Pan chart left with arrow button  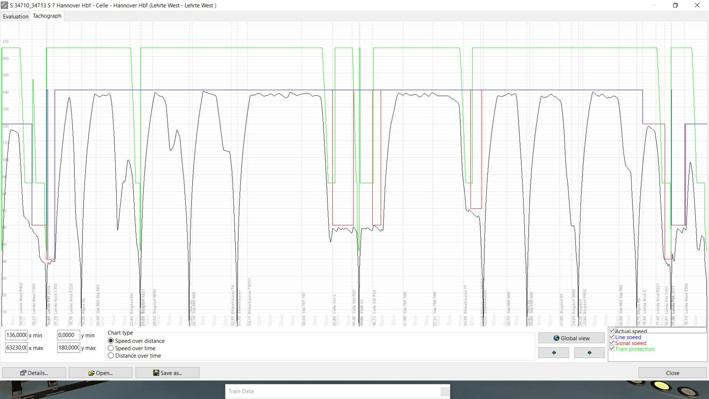point(554,353)
